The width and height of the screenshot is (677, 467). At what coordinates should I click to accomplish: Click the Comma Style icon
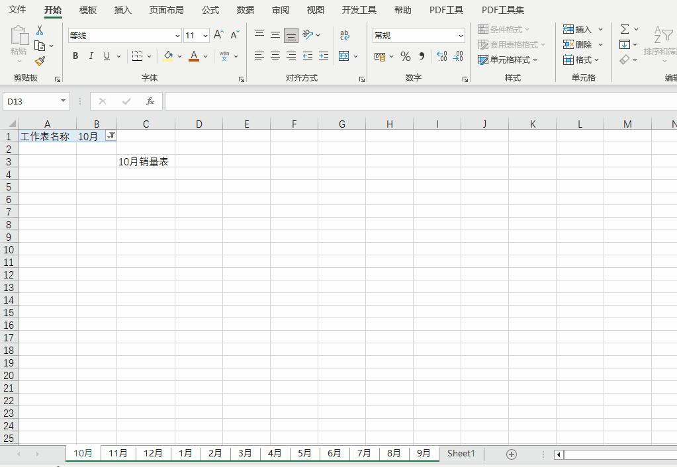click(x=422, y=57)
